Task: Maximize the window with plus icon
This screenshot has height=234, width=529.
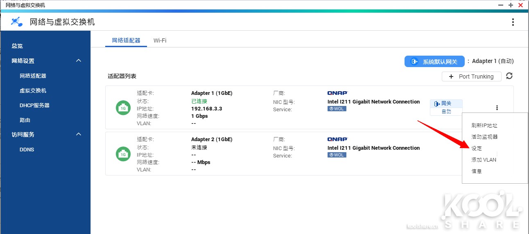Action: 511,5
